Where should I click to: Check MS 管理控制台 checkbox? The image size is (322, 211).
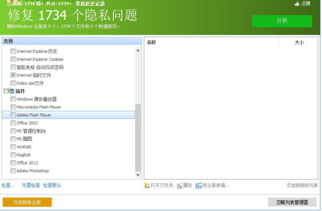point(13,131)
